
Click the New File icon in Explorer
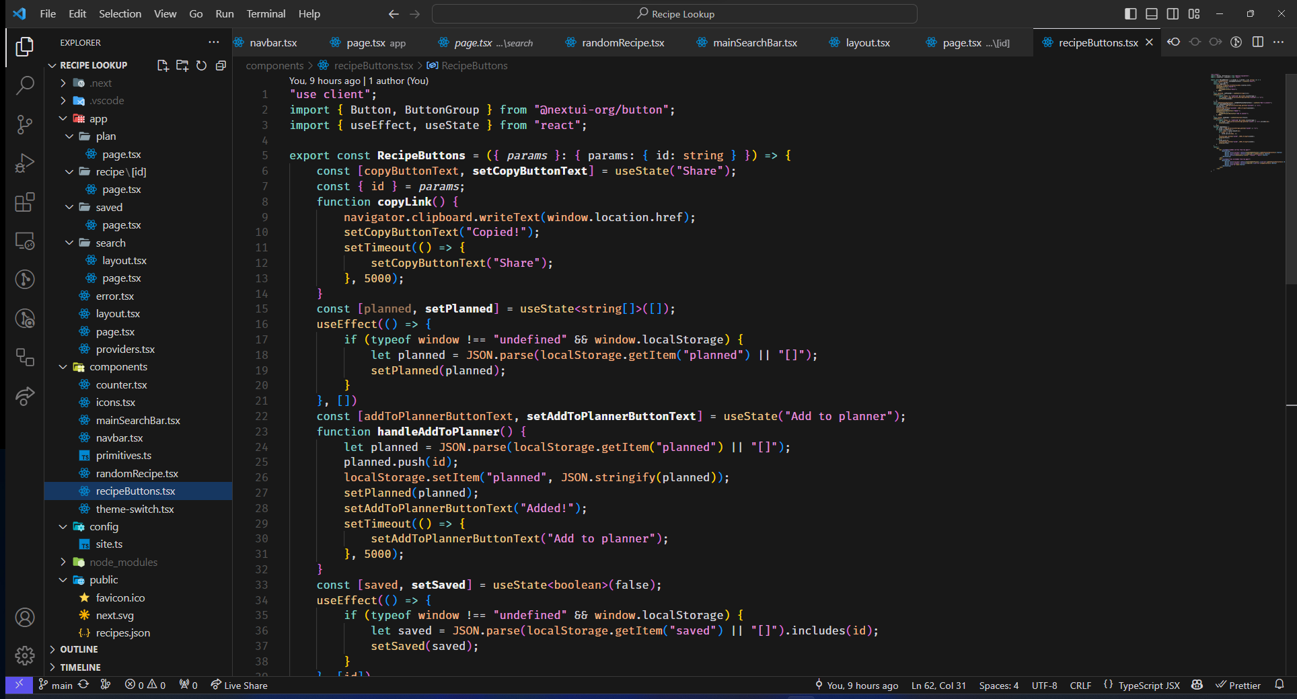(x=163, y=65)
